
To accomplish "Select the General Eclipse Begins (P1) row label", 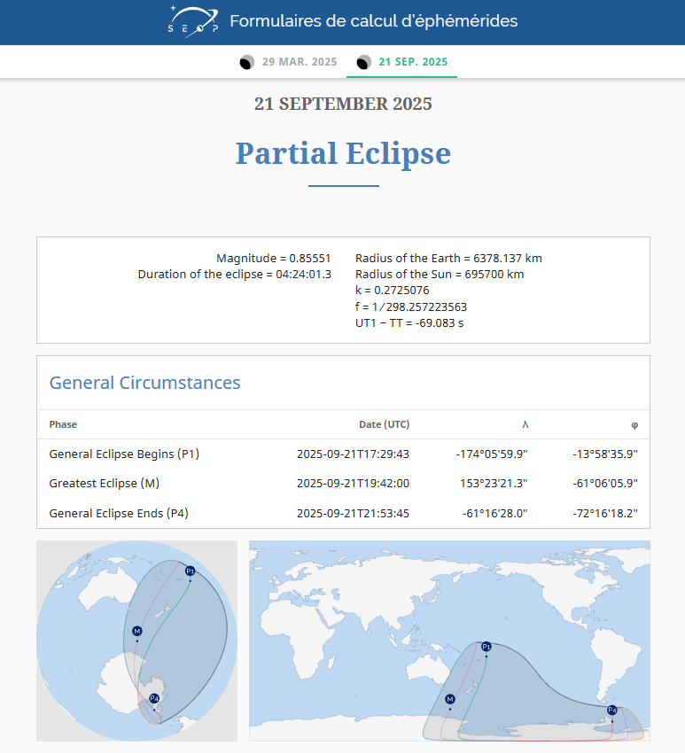I will tap(124, 454).
